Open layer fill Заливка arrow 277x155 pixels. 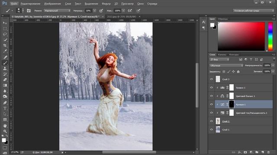coord(273,71)
